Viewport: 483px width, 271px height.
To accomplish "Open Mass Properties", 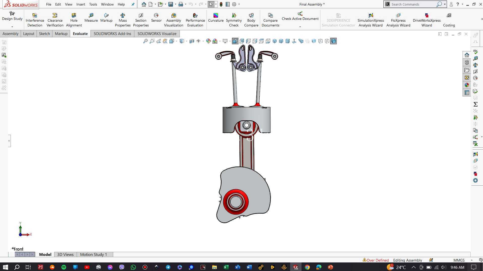I will 123,20.
